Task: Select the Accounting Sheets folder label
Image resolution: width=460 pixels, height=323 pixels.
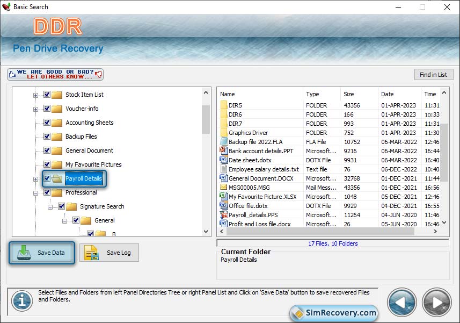Action: 90,123
